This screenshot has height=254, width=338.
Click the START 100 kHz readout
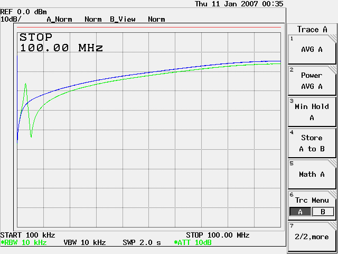(28, 235)
